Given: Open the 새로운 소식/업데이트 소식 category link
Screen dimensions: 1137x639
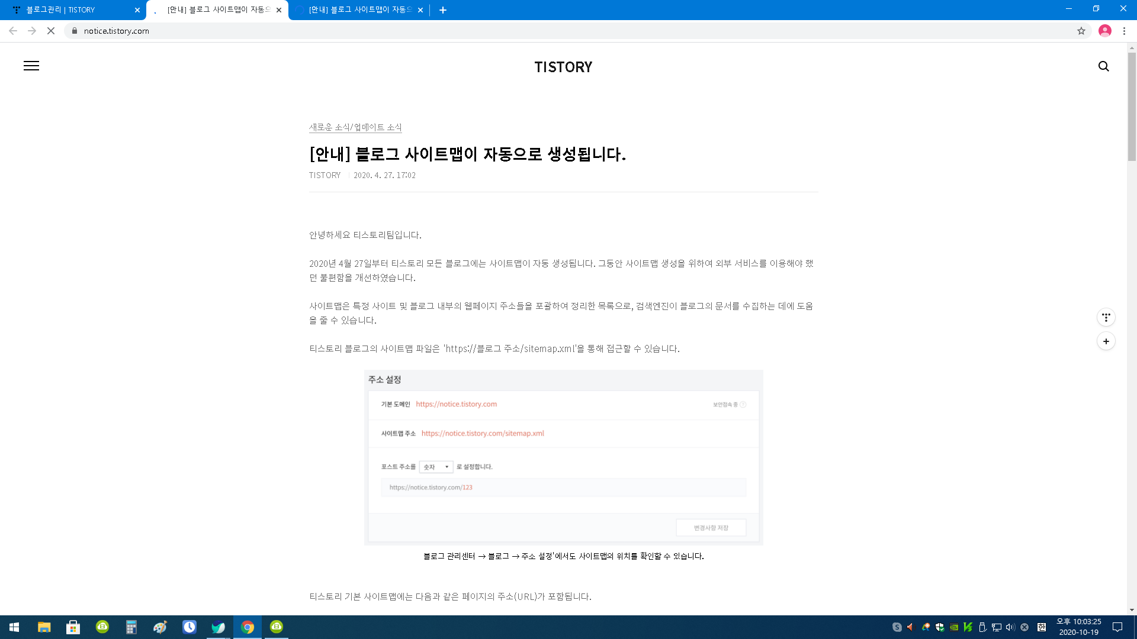Looking at the screenshot, I should 355,127.
